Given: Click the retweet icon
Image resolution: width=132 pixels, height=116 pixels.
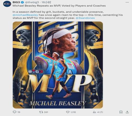Looking at the screenshot, I should (x=41, y=112).
